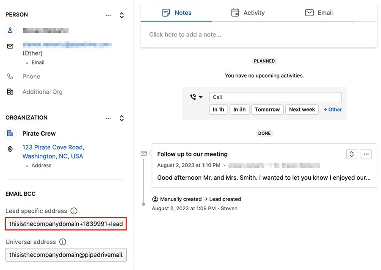Collapse the Person section with the chevron control

pos(121,15)
